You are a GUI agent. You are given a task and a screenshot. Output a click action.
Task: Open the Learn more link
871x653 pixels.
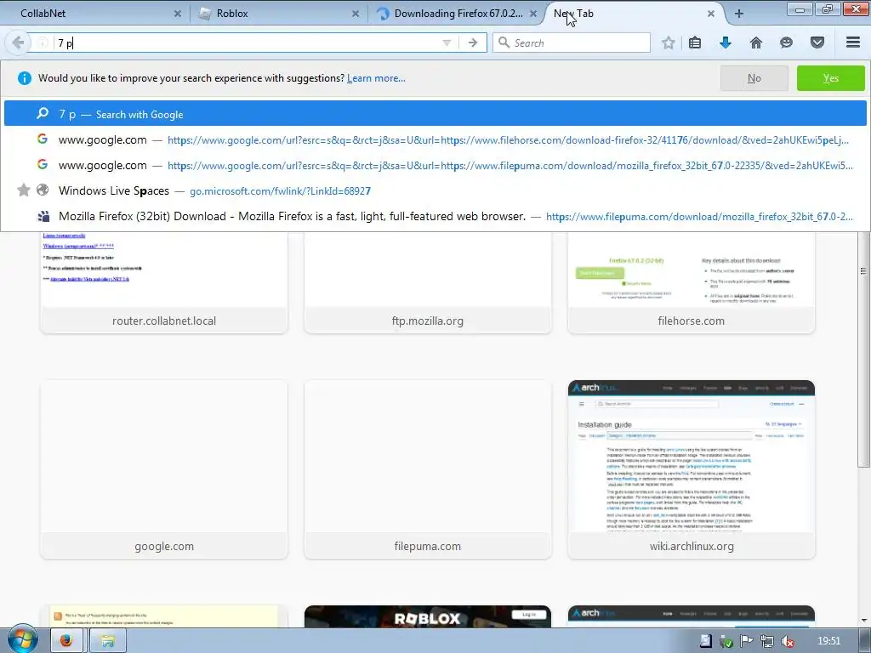click(376, 78)
